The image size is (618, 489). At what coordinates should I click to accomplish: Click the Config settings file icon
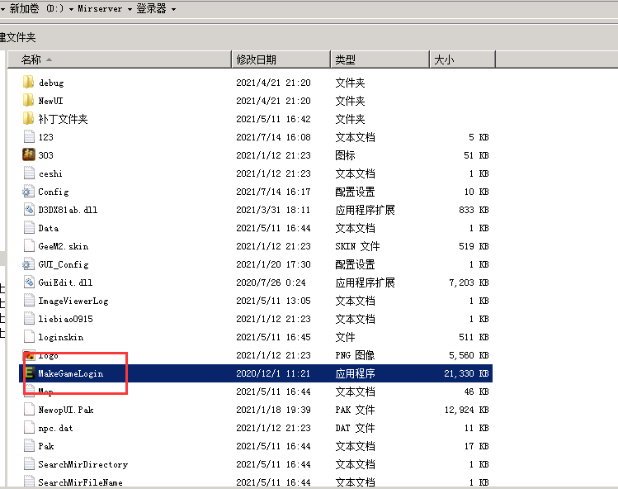tap(29, 192)
